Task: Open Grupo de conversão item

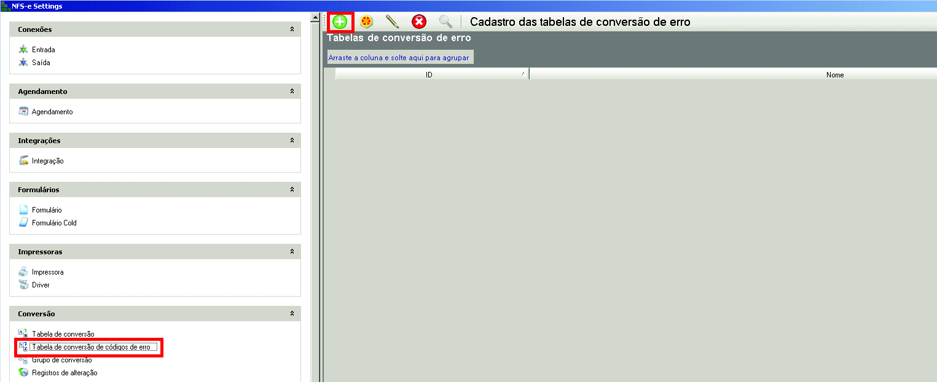Action: (61, 360)
